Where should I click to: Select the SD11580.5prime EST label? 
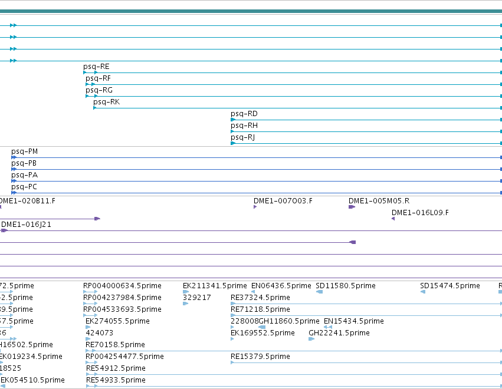click(x=346, y=286)
